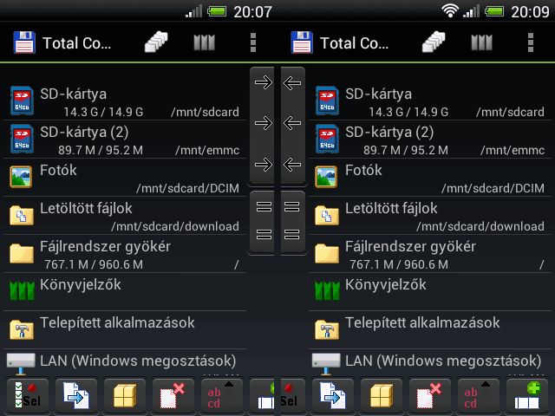Tap the Sel select button with checkboxes

28,395
